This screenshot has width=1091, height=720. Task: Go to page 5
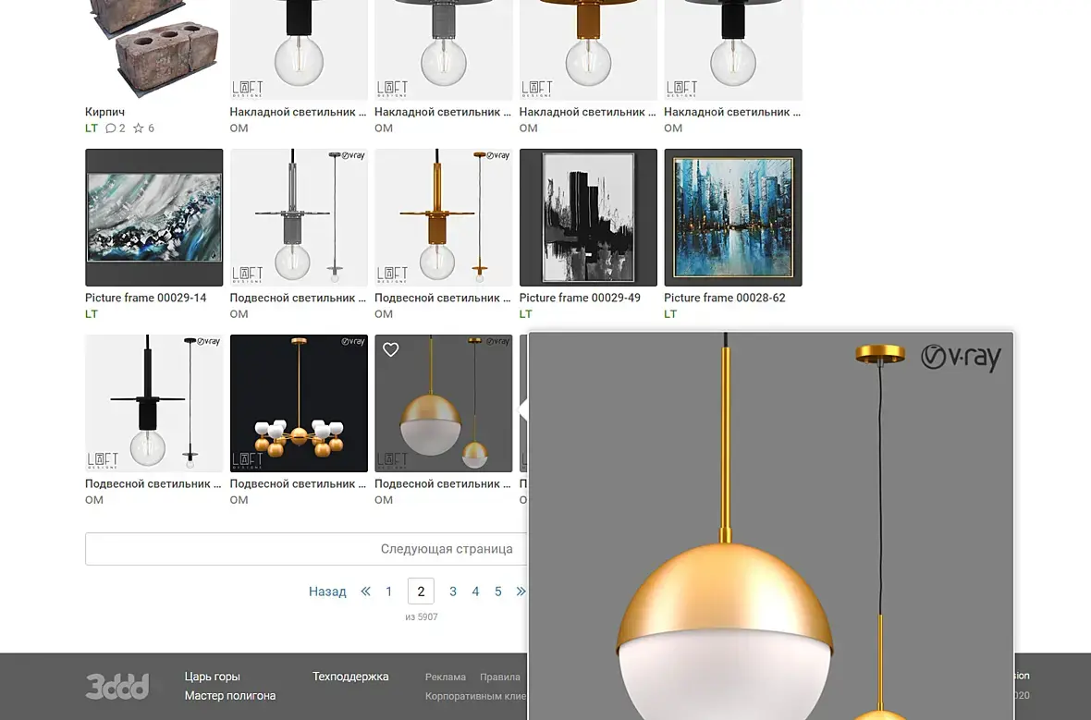click(x=498, y=592)
